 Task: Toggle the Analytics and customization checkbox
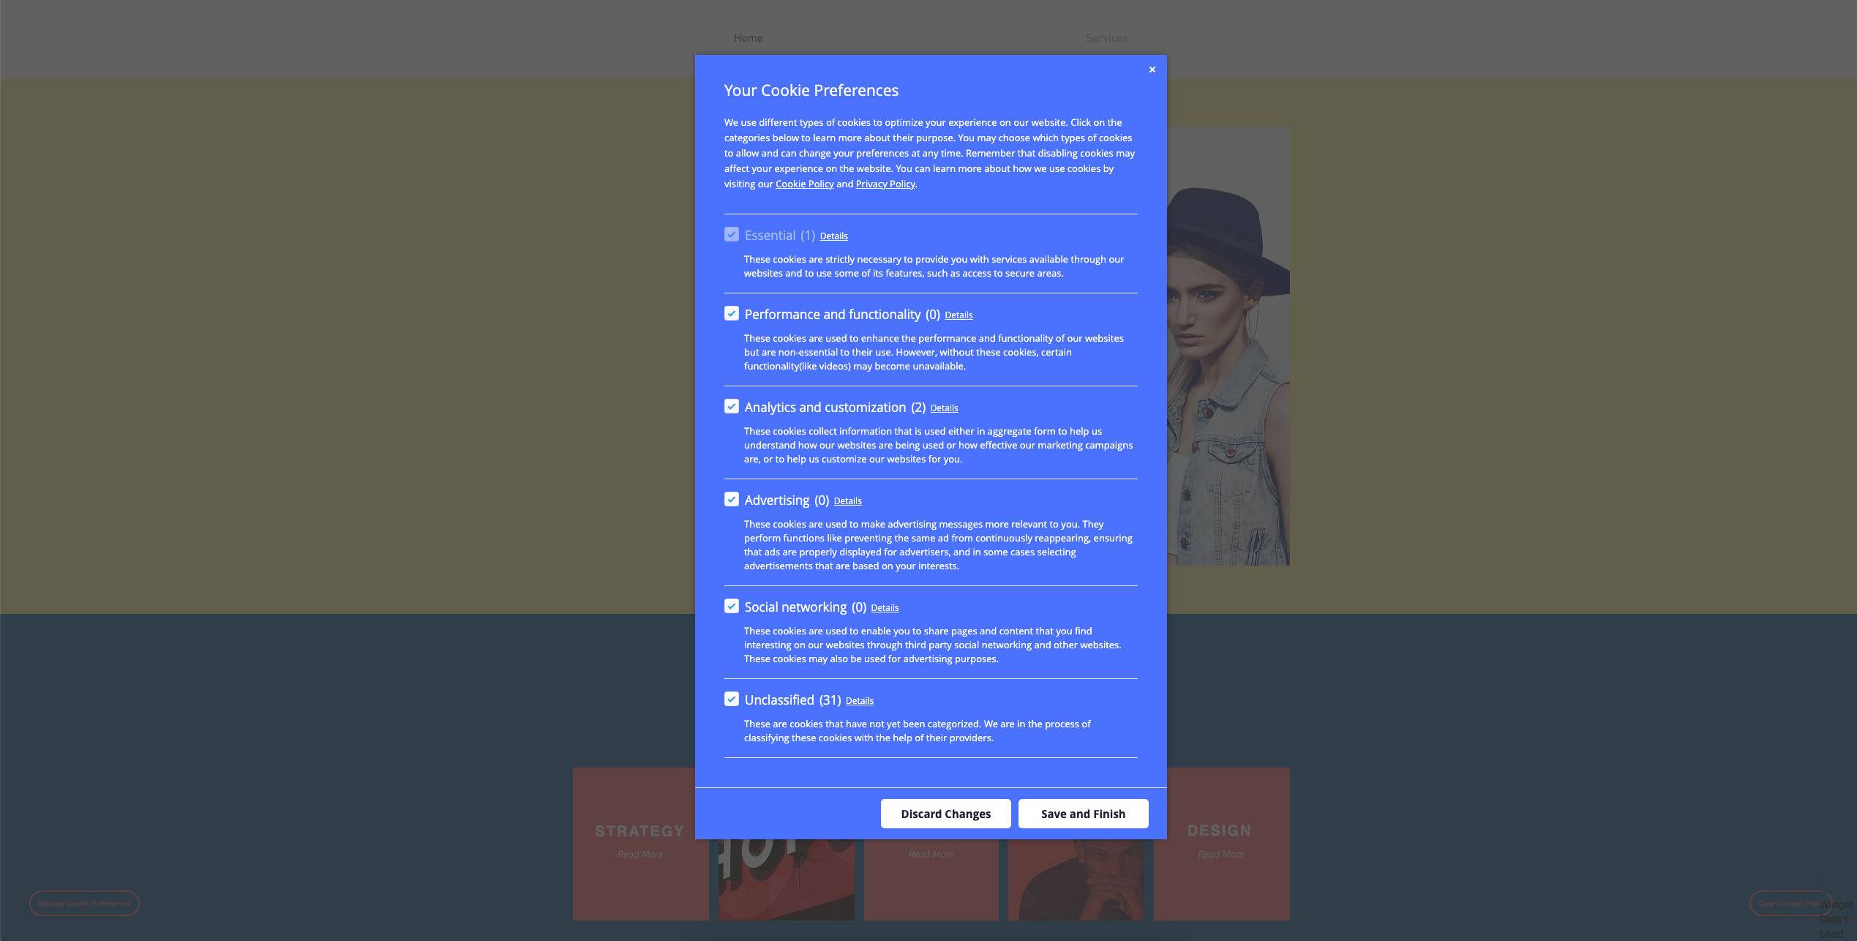point(730,407)
